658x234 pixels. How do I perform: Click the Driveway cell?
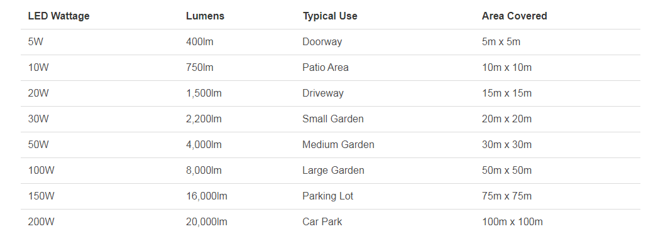[x=322, y=93]
